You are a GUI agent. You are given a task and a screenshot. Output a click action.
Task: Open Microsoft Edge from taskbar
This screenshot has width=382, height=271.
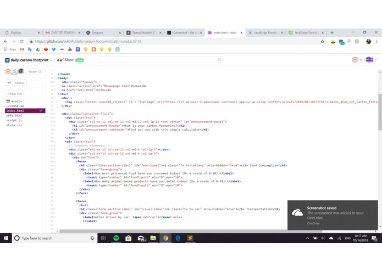tap(178, 238)
